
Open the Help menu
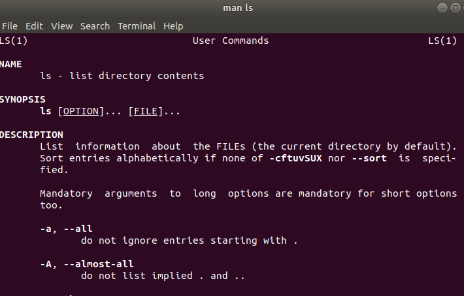pos(173,26)
